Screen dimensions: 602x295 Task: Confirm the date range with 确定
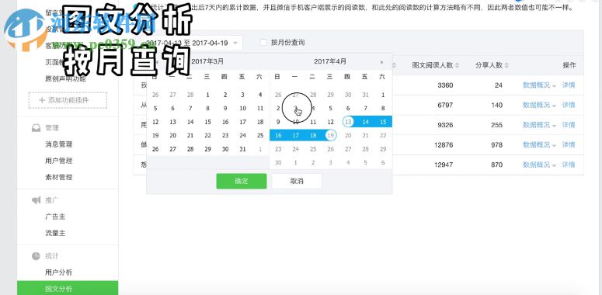click(242, 181)
